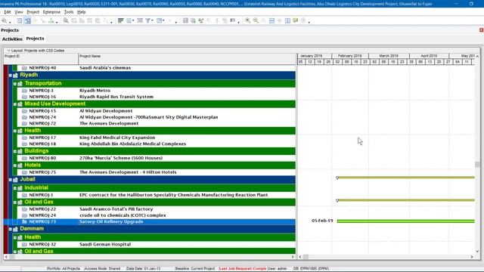Screen dimensions: 484x272
Task: Click the bars layout icon before Group icon
Action: 121,20
